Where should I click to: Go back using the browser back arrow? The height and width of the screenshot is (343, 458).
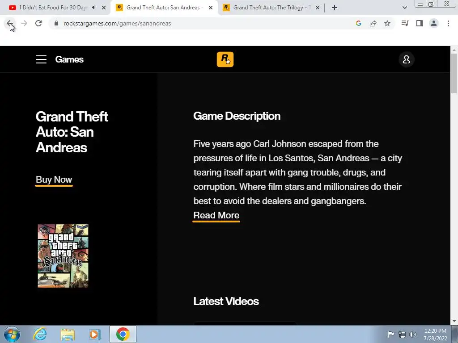coord(10,23)
